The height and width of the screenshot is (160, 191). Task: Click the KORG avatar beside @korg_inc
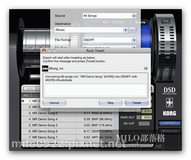pos(45,68)
